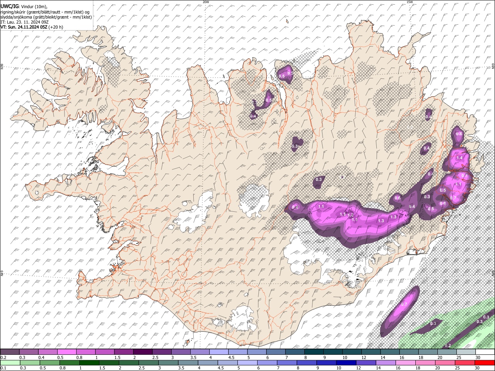Screen dimensions: 495x371
Task: Choose bright red rain swatch labeled 30
Action: click(x=485, y=362)
